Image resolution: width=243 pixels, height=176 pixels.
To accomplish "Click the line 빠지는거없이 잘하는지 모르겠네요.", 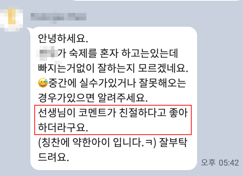I will [113, 68].
